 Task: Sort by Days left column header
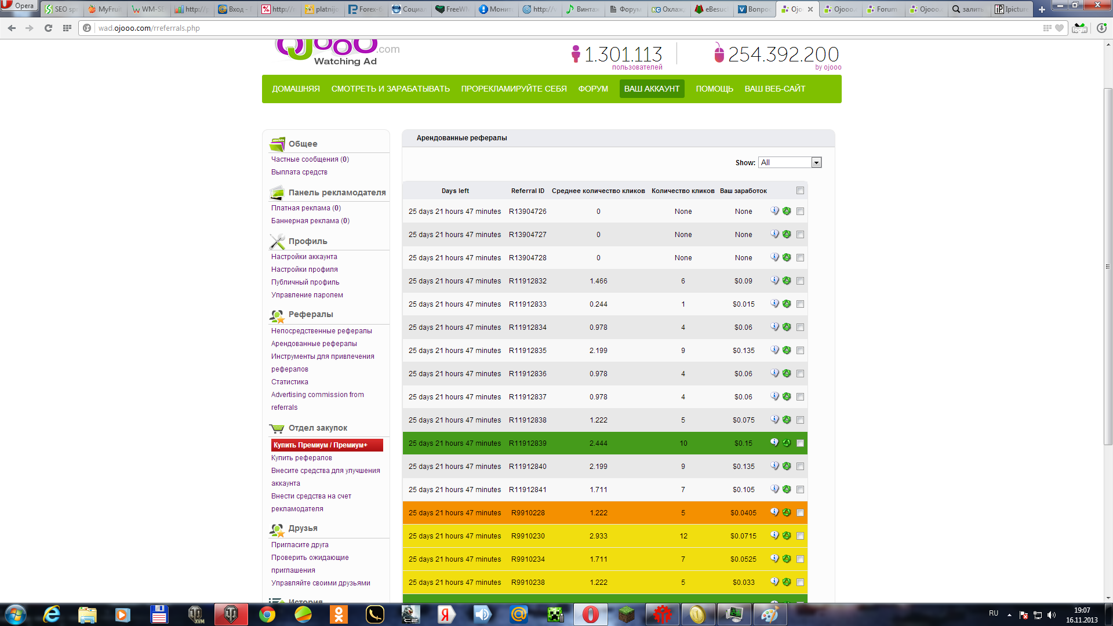[455, 191]
